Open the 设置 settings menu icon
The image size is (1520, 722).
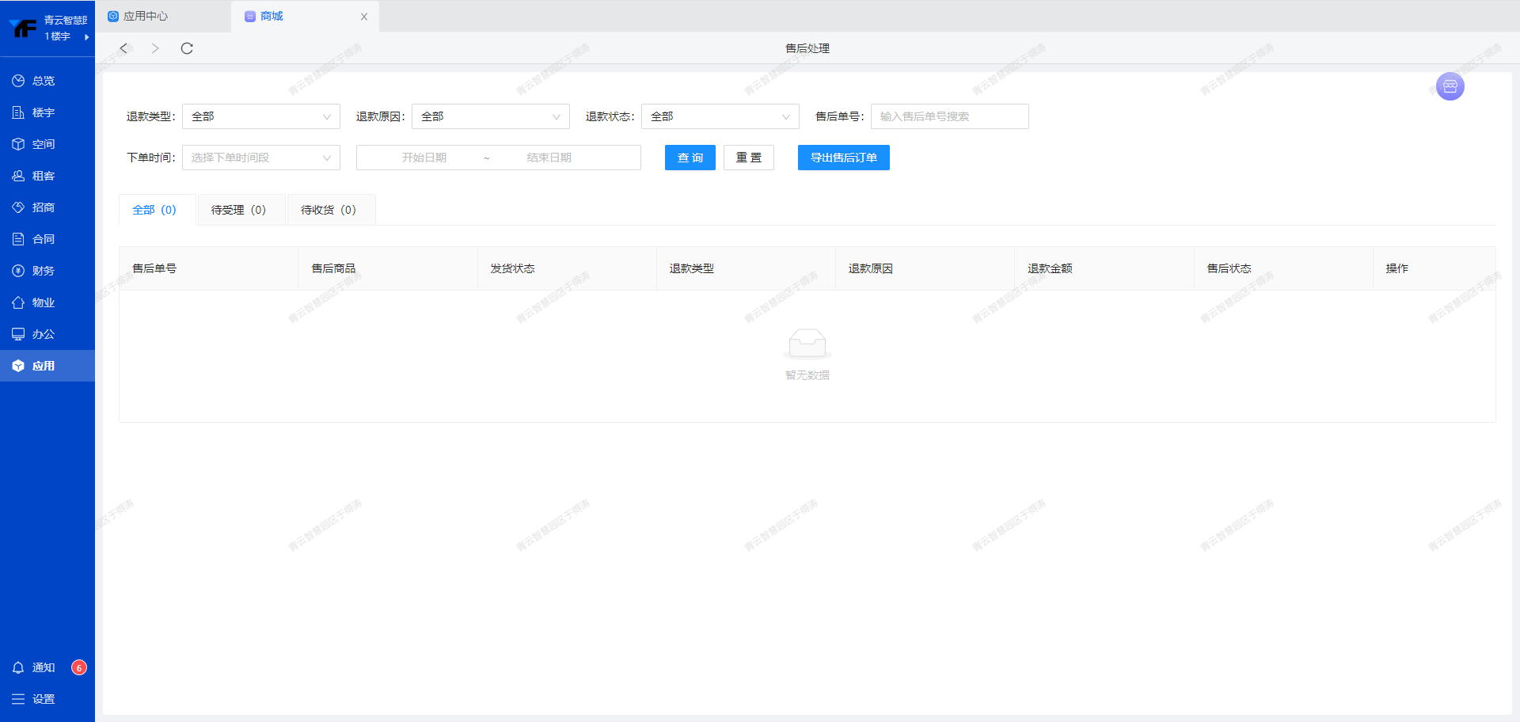coord(18,699)
